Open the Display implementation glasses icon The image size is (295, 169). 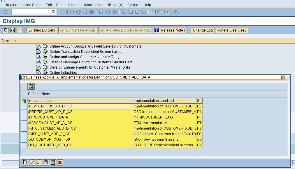[x=39, y=162]
